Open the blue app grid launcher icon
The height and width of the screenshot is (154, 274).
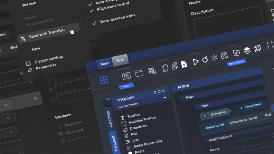point(104,80)
